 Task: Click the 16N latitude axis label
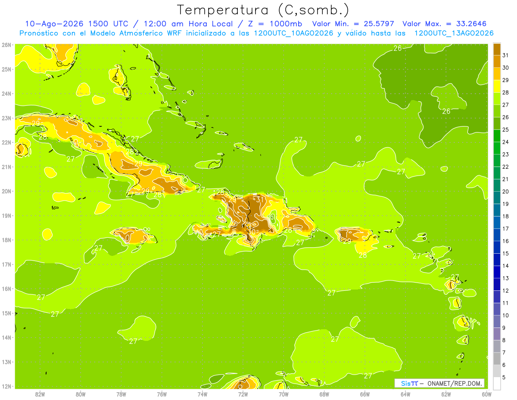pos(6,289)
